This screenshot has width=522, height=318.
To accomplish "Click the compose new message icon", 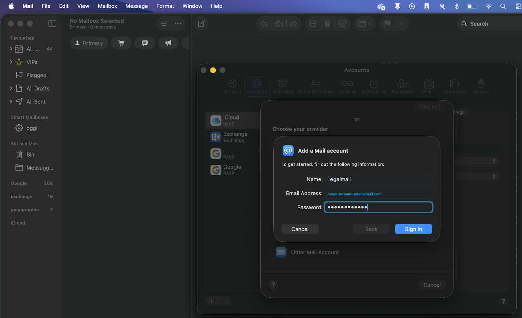I will coord(201,24).
